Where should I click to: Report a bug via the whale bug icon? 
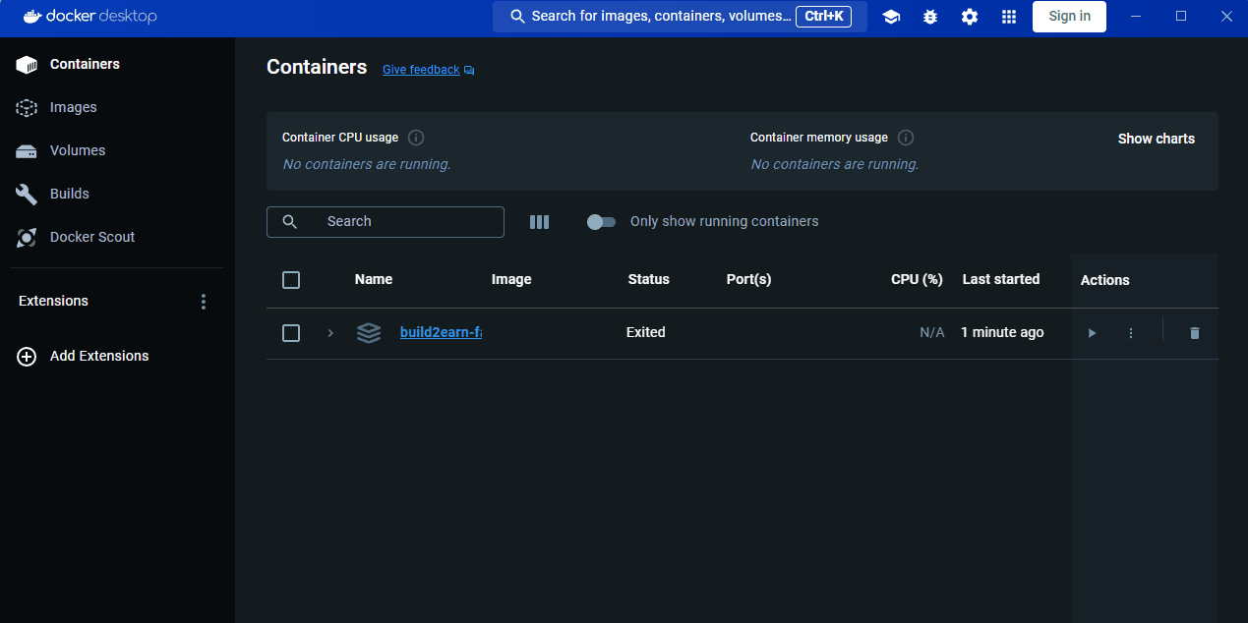click(930, 16)
